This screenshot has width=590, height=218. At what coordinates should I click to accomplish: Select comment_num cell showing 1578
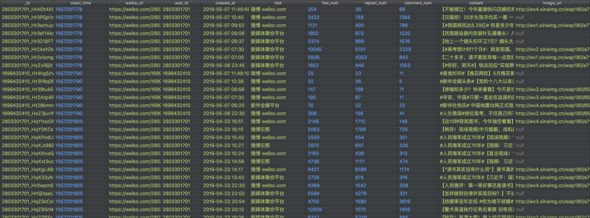[x=418, y=41]
